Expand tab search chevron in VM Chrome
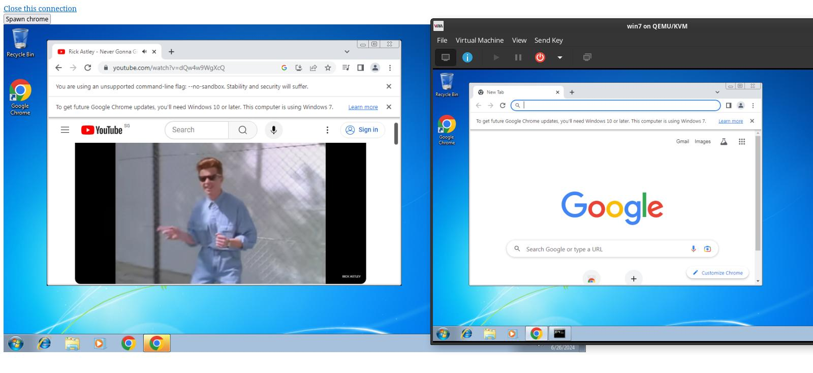813x373 pixels. tap(717, 92)
